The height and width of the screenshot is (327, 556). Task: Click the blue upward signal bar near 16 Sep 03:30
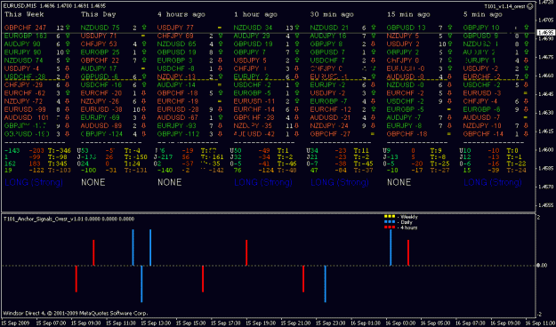[x=391, y=247]
